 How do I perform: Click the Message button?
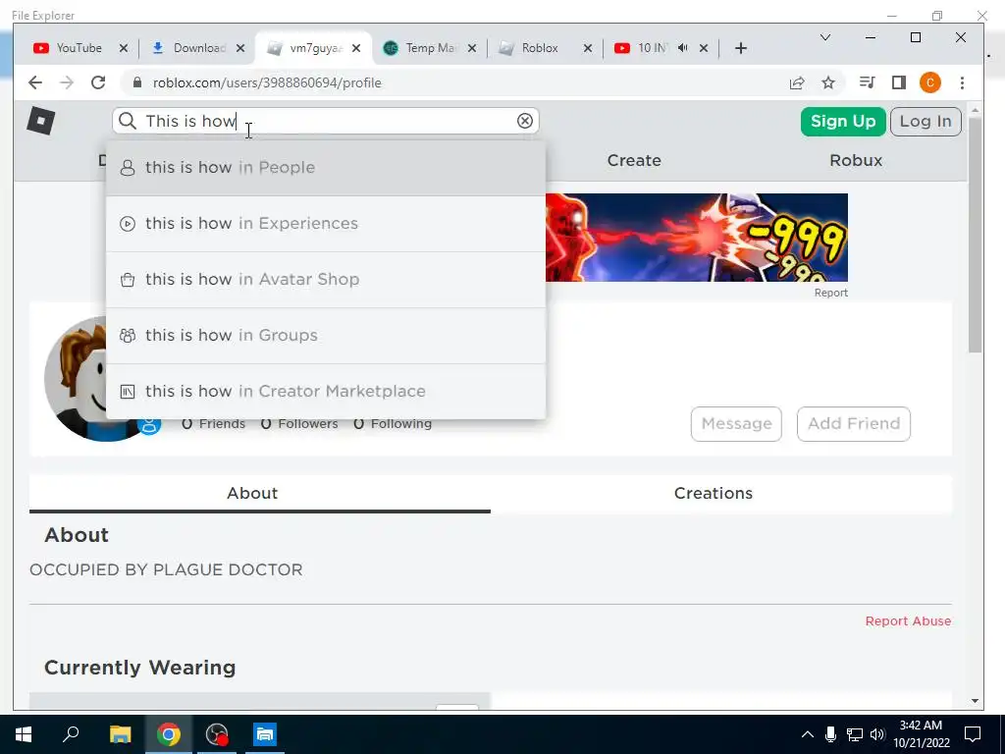(736, 424)
